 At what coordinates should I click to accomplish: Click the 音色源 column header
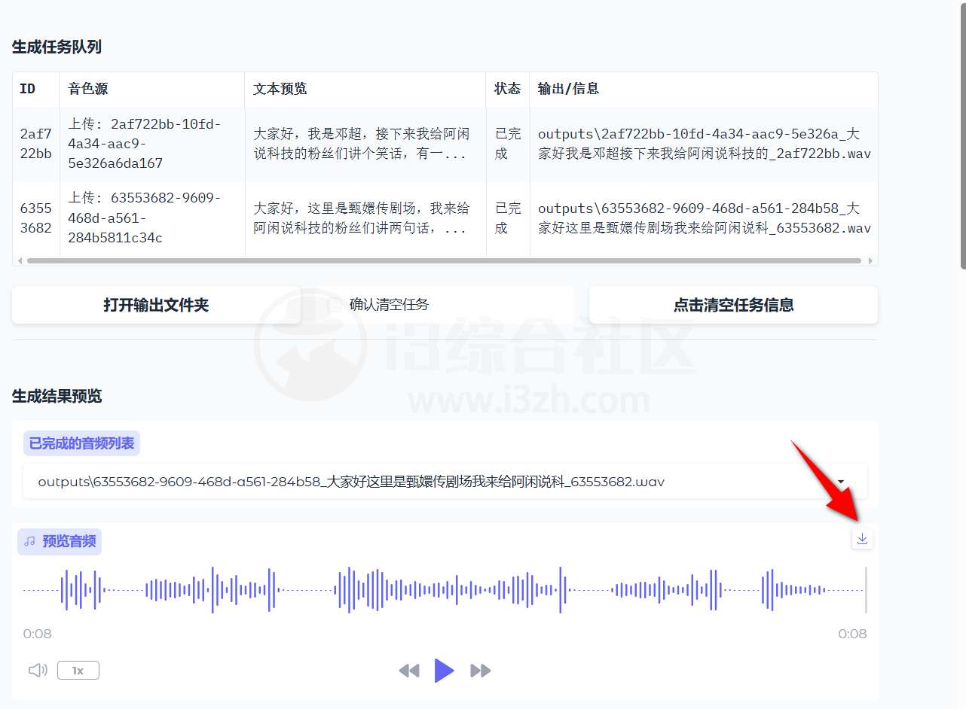pos(151,89)
